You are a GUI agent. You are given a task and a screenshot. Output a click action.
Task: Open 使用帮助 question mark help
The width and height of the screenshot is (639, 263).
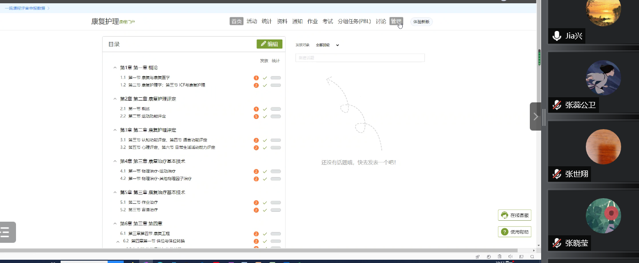[514, 232]
